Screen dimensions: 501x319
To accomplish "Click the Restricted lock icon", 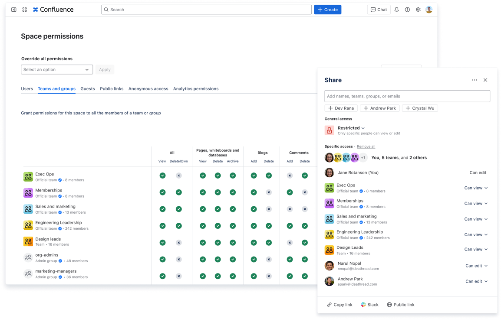I will pos(330,130).
